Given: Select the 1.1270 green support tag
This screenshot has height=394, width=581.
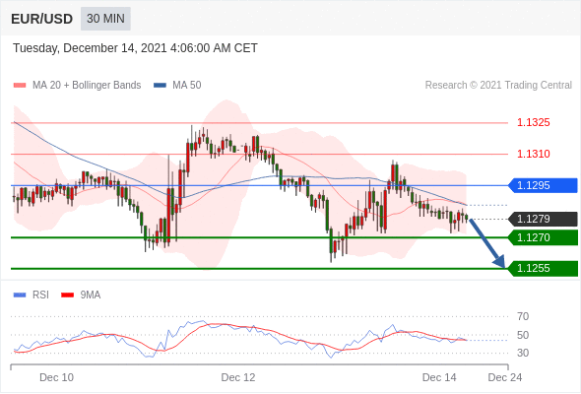Looking at the screenshot, I should [543, 237].
